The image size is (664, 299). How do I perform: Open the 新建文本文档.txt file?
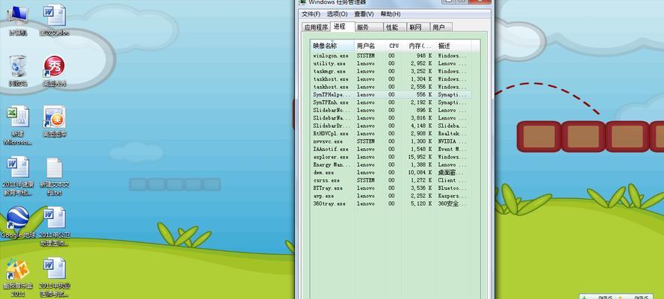coord(55,176)
